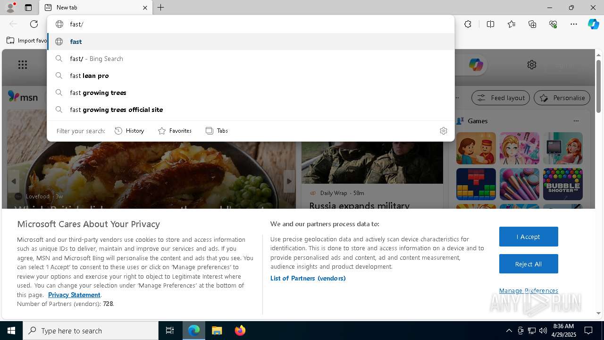Open Russia expands military article
The width and height of the screenshot is (604, 340).
coord(360,205)
